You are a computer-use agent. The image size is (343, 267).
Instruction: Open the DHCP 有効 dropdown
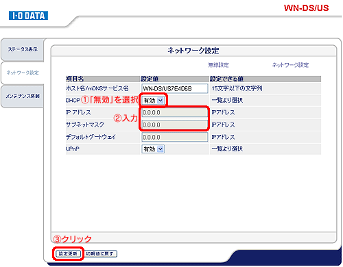coord(153,101)
